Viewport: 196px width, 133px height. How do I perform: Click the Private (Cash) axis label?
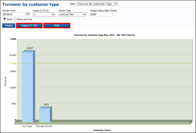(44, 126)
